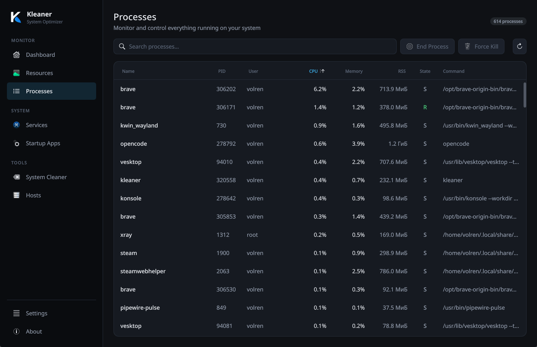The image size is (537, 347).
Task: Focus the Search processes field
Action: 255,46
